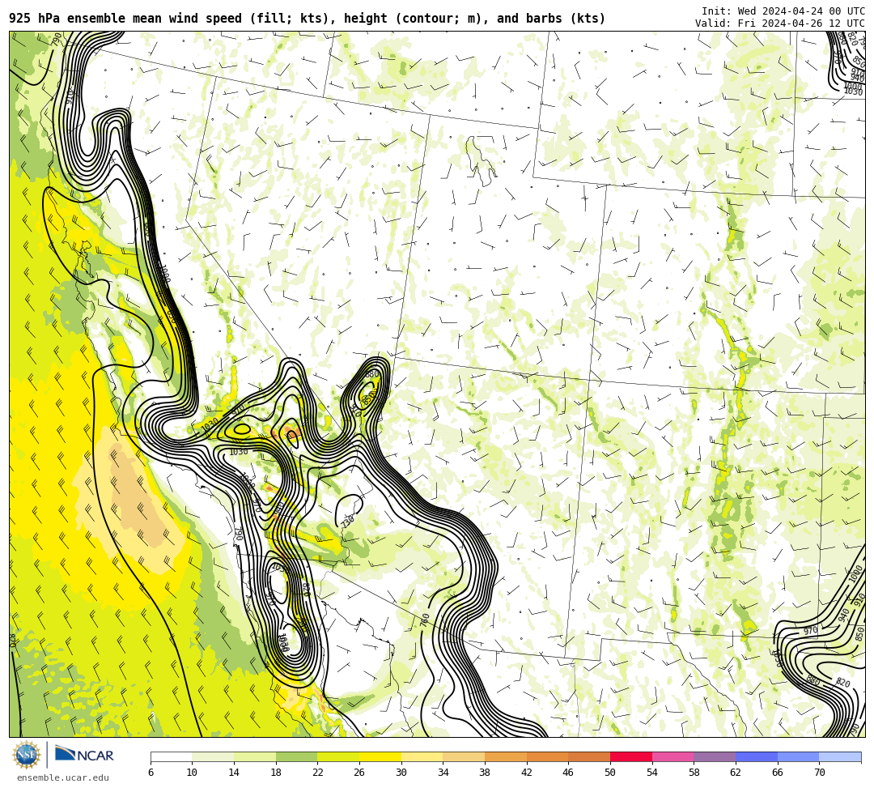This screenshot has height=788, width=874.
Task: Click the Init date line
Action: [783, 11]
